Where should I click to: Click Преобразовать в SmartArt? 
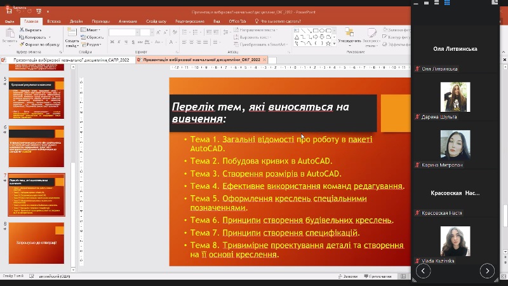pyautogui.click(x=261, y=44)
